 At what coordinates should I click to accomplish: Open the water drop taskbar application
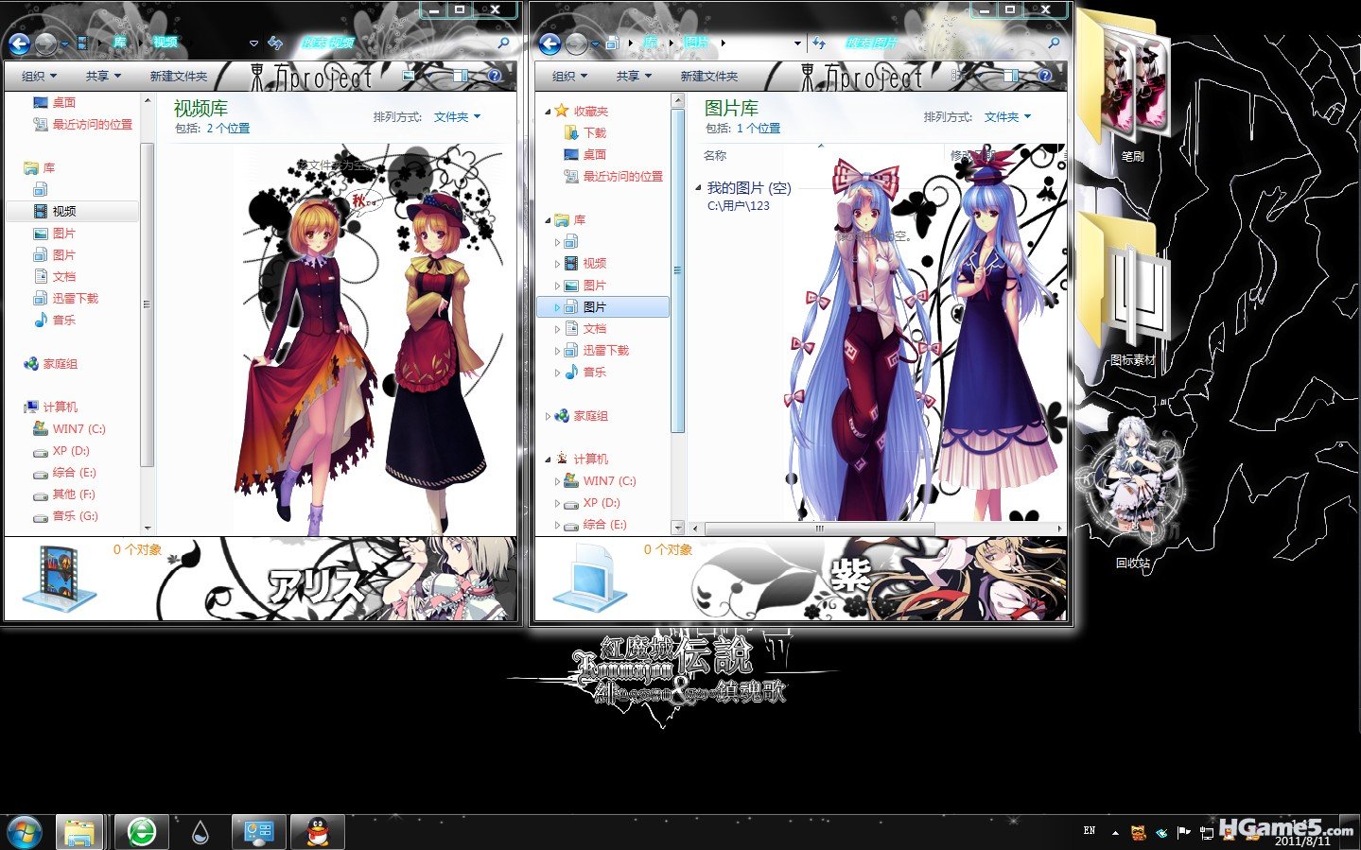pos(200,832)
